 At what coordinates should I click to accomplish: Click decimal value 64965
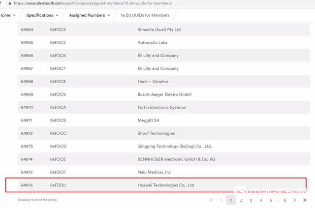[x=27, y=43]
